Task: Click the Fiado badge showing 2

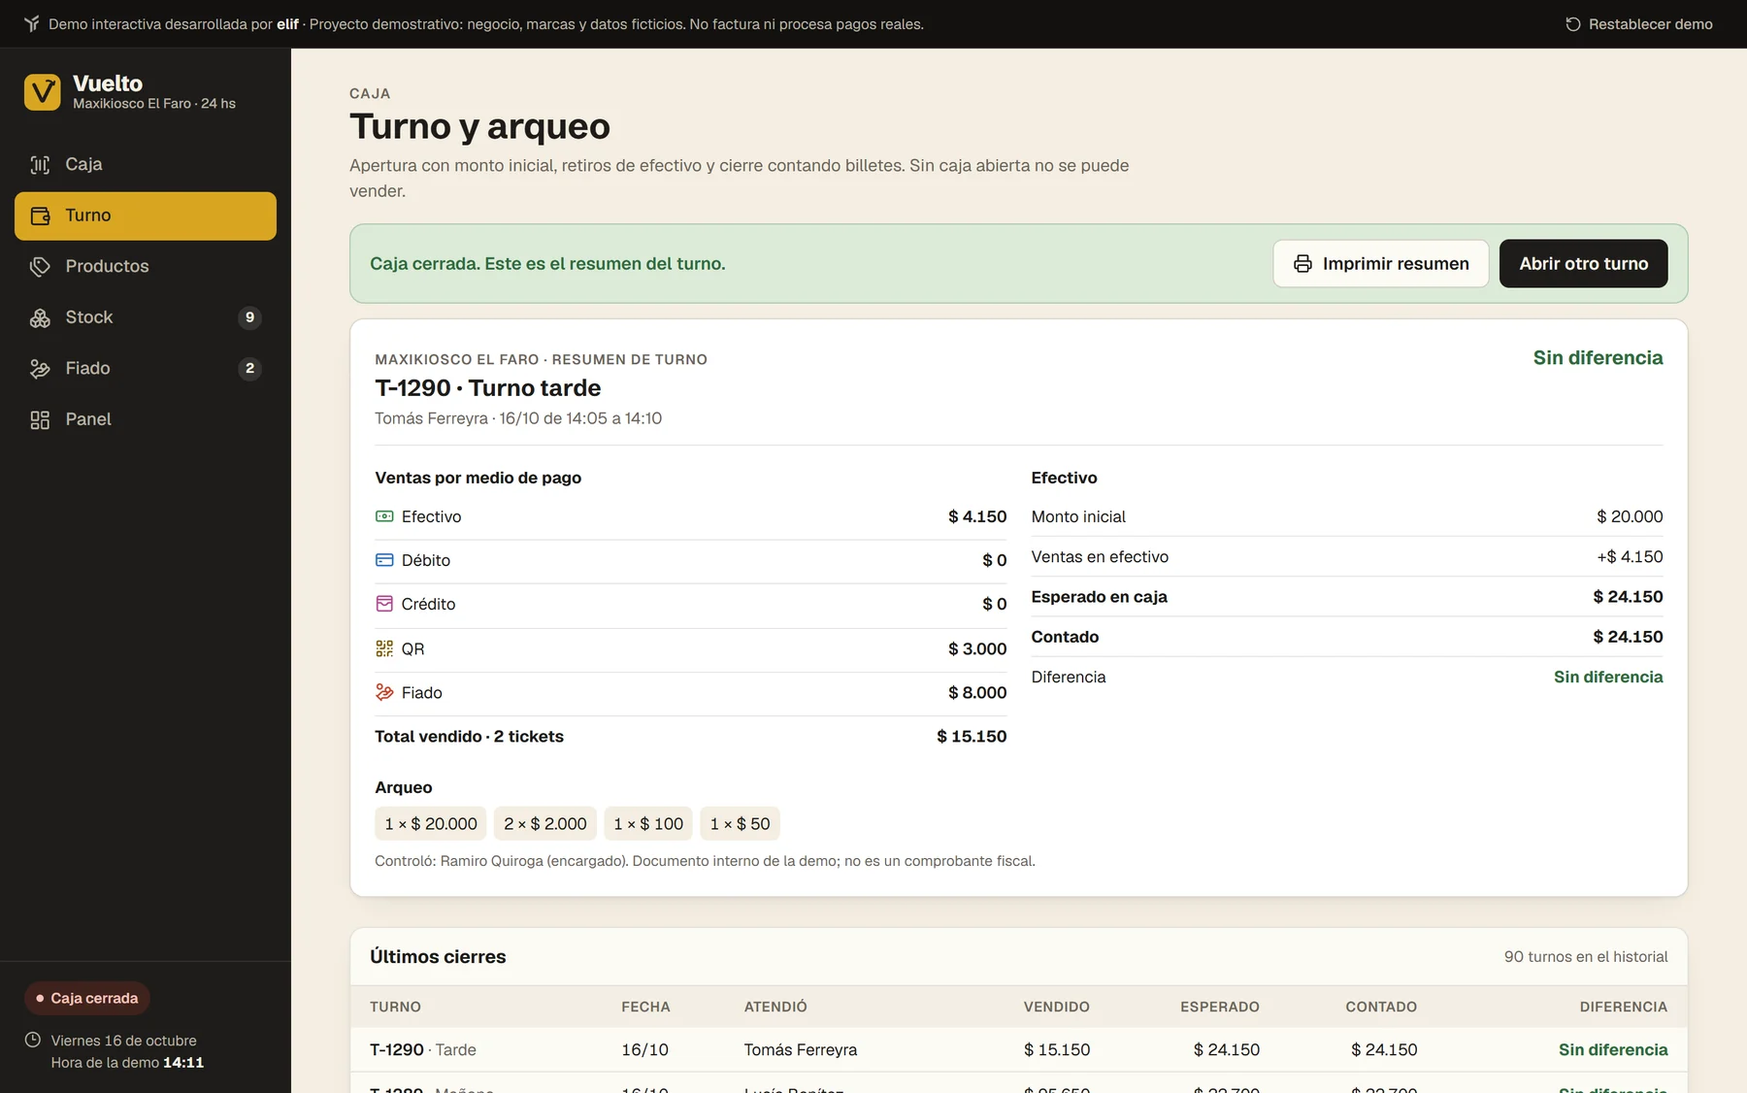Action: (x=249, y=369)
